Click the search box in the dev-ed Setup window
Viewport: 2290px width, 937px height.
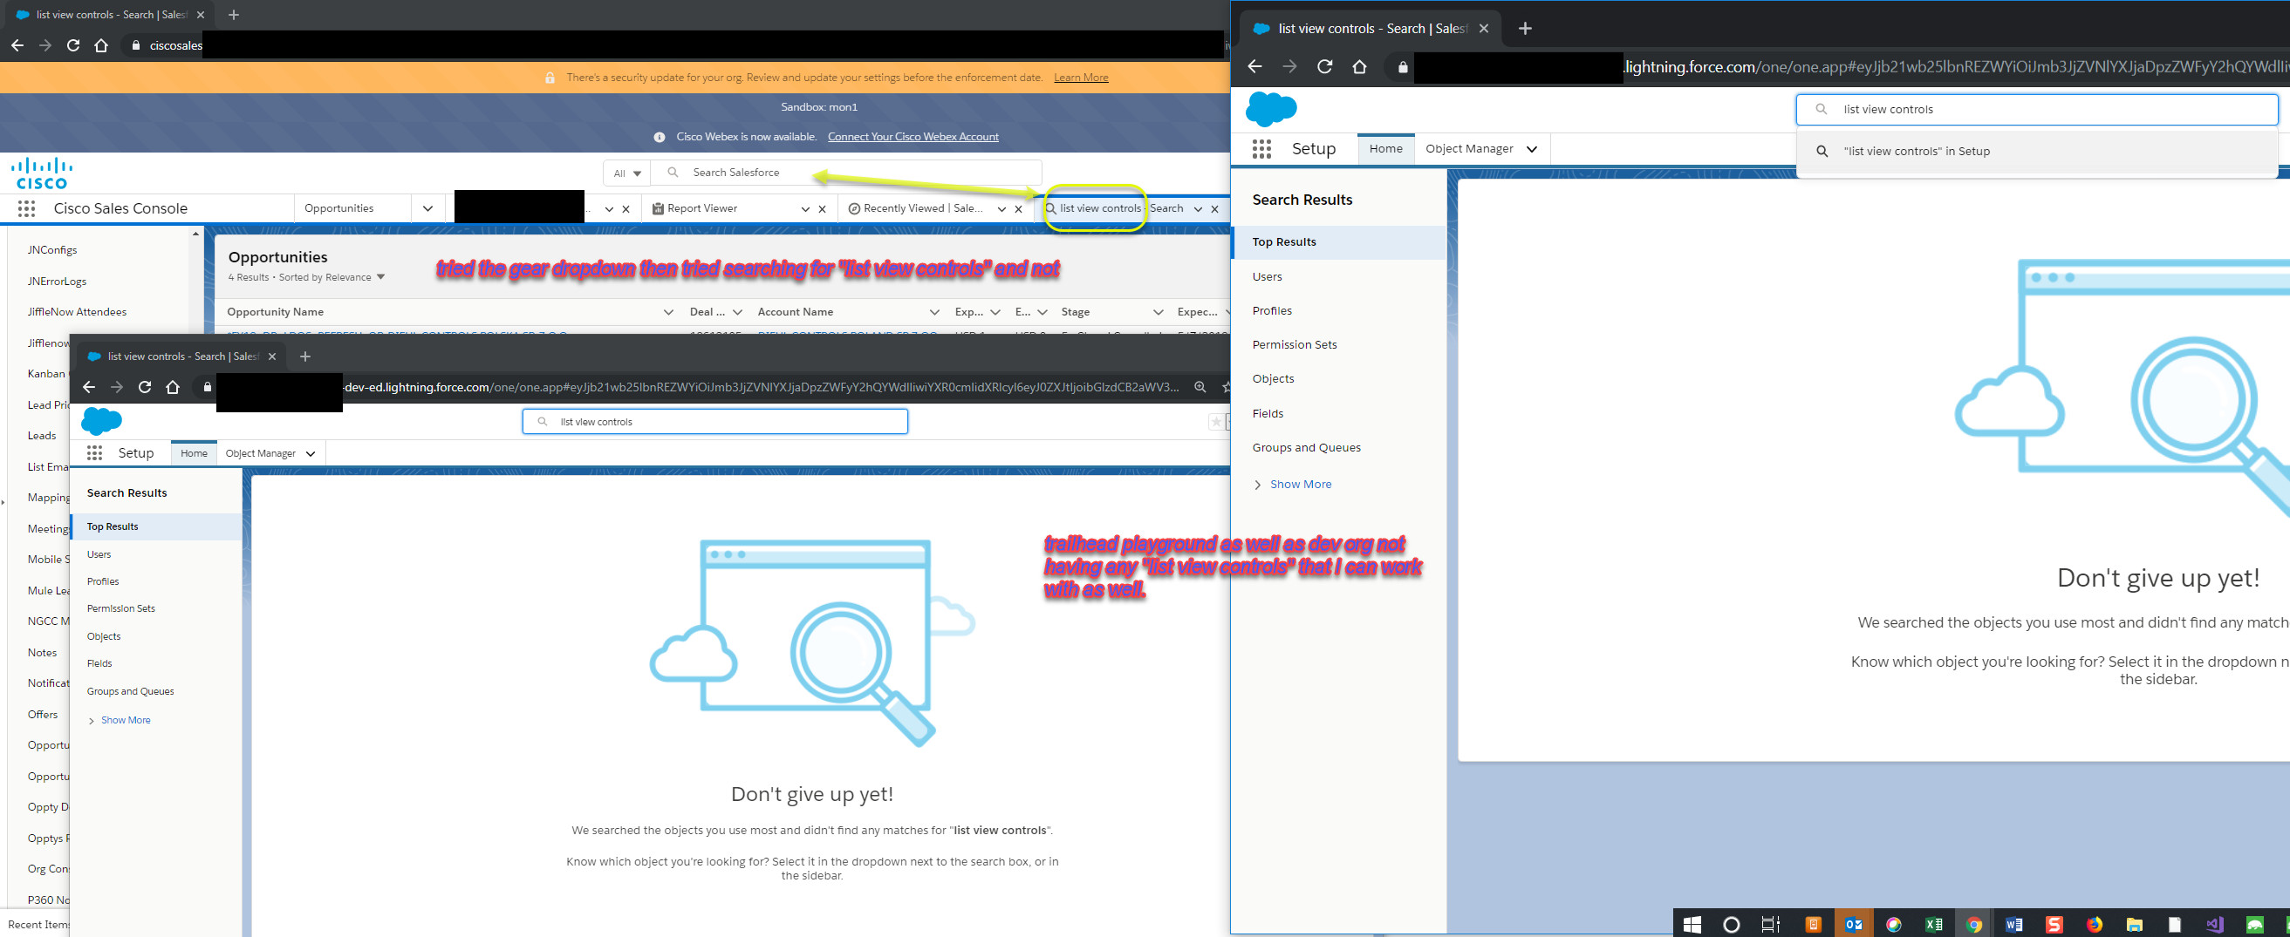(x=714, y=422)
